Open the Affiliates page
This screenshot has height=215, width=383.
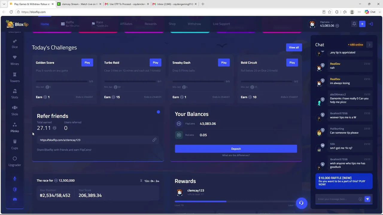click(126, 24)
